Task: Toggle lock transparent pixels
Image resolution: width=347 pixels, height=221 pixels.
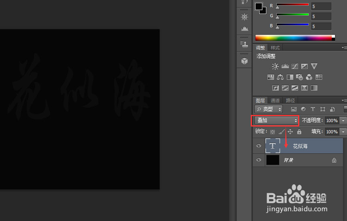Action: coord(273,132)
